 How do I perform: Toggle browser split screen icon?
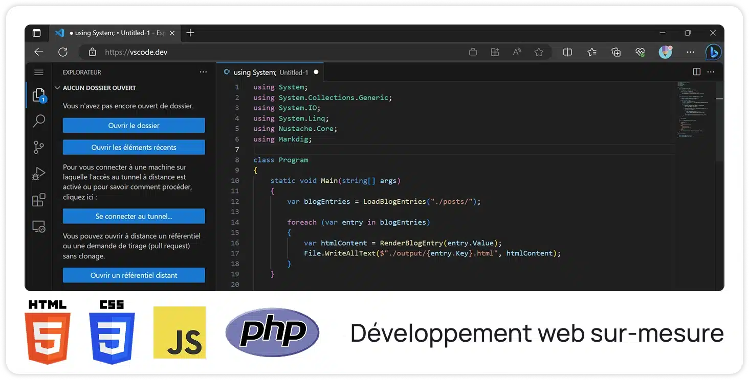pyautogui.click(x=567, y=52)
